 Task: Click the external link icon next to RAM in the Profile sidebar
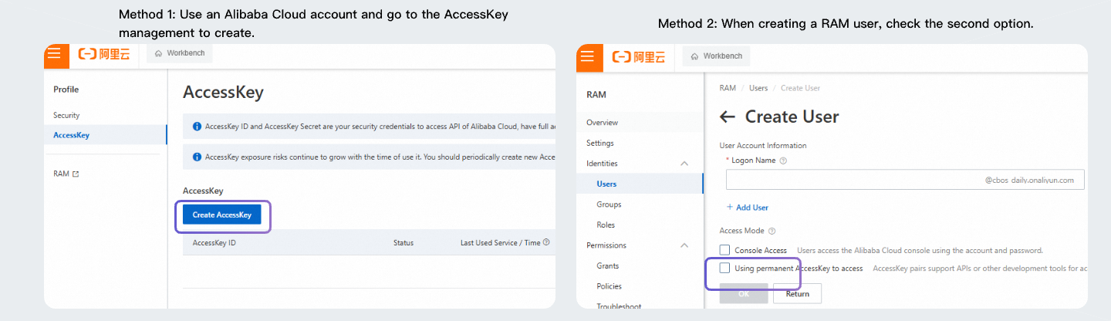tap(76, 174)
